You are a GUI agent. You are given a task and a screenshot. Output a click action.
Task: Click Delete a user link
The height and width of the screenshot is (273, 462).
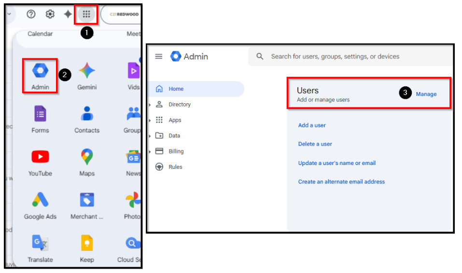[x=315, y=144]
